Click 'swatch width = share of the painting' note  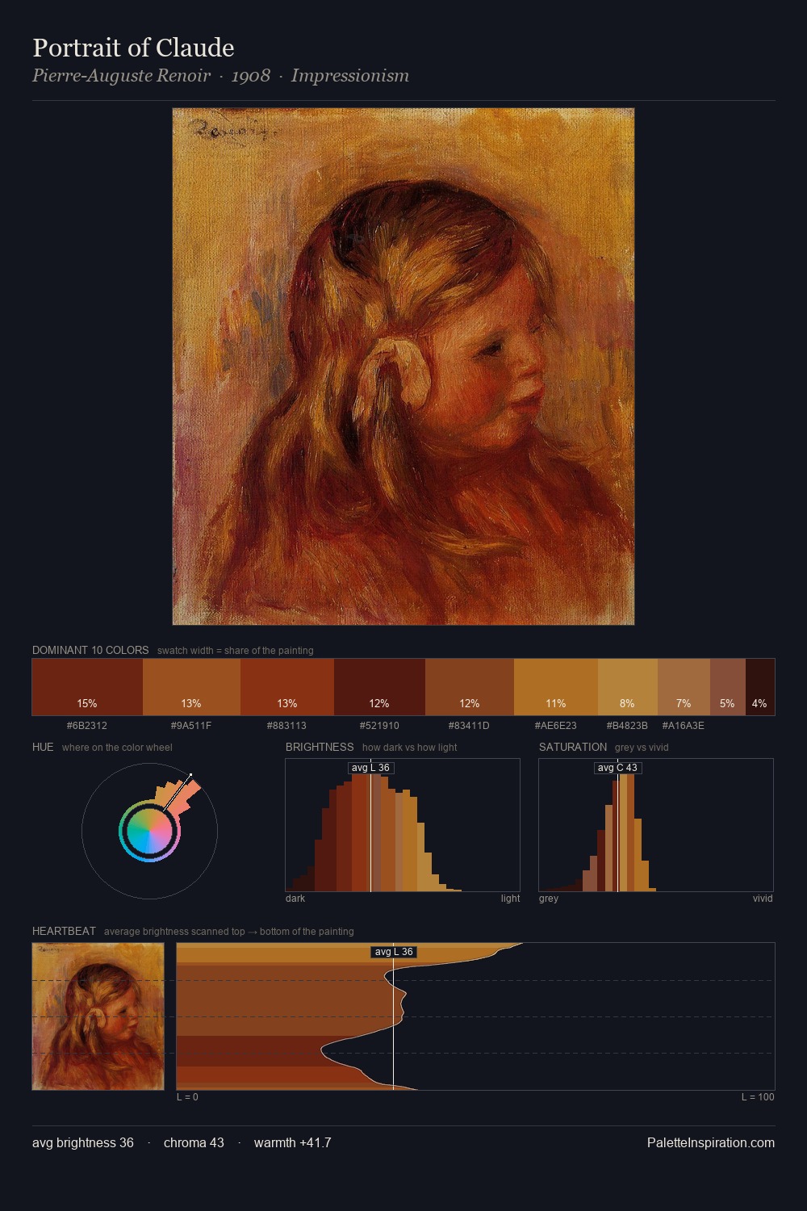pos(236,651)
